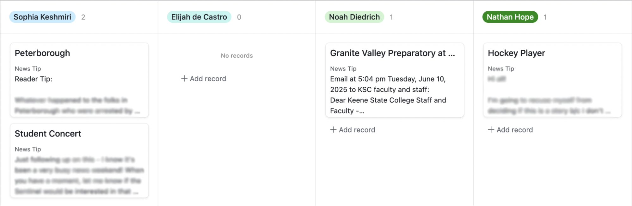The height and width of the screenshot is (206, 632).
Task: Add record to Nathan Hope stack
Action: 510,130
